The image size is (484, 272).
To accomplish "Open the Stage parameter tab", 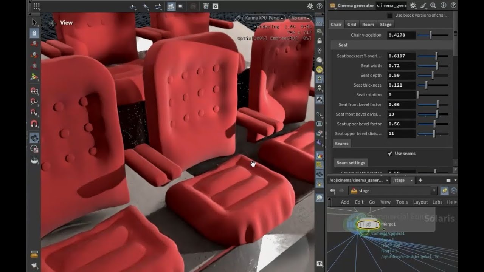I will pyautogui.click(x=386, y=25).
